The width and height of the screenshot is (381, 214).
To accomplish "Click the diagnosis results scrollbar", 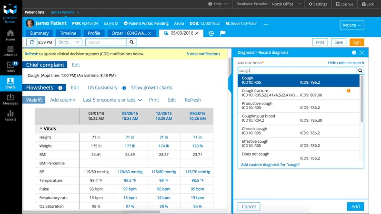I will (x=361, y=99).
